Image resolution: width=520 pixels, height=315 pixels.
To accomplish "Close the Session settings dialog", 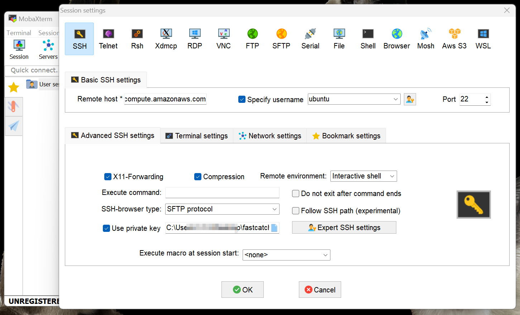I will [x=507, y=10].
